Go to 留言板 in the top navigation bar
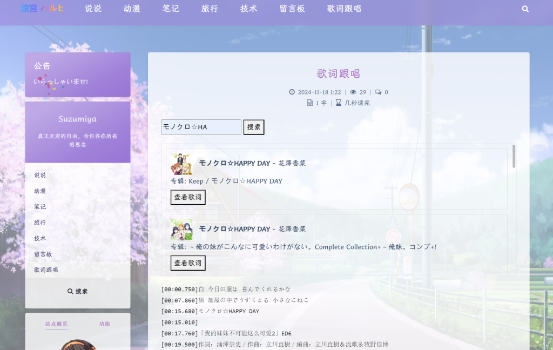Image resolution: width=553 pixels, height=350 pixels. pos(292,9)
